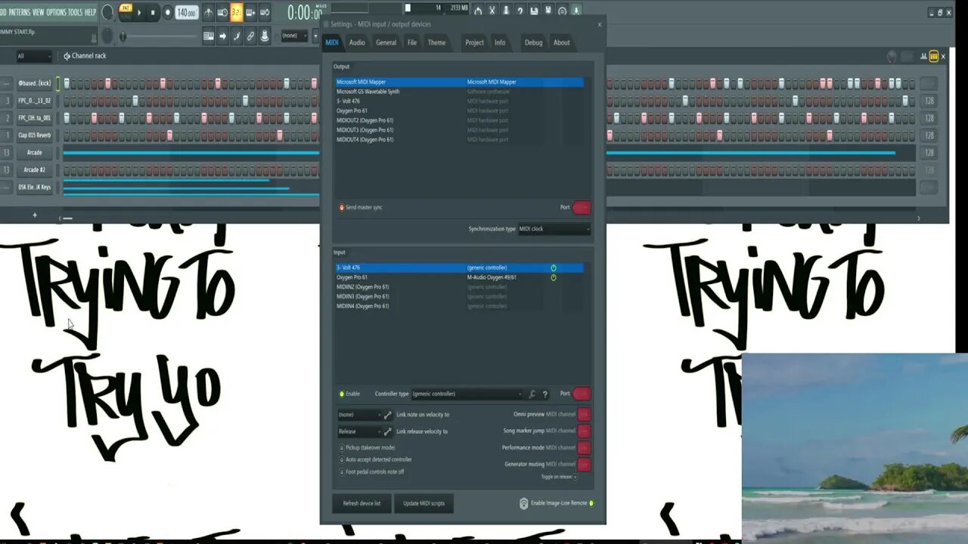Click the question mark help icon in toolbar
Viewport: 968px width, 544px height.
tap(520, 11)
